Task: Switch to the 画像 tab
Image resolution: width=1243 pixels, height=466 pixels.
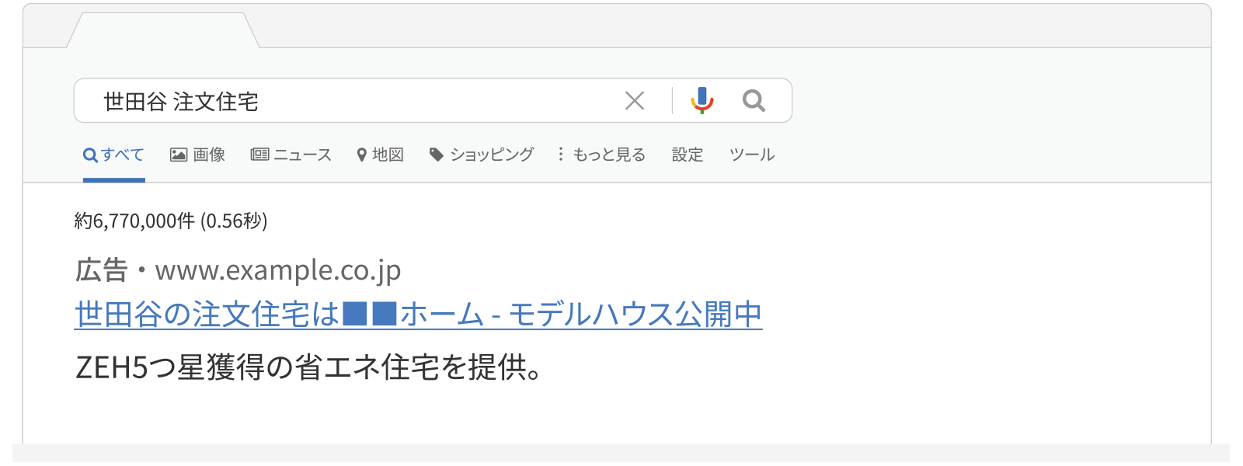Action: (209, 155)
